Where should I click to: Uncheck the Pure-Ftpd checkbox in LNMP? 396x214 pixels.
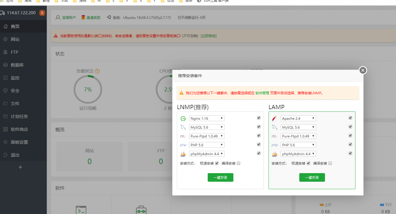click(259, 136)
